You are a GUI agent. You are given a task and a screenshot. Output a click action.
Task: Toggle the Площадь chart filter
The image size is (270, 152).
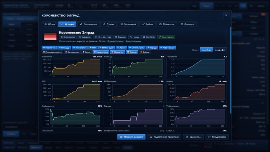pyautogui.click(x=64, y=48)
